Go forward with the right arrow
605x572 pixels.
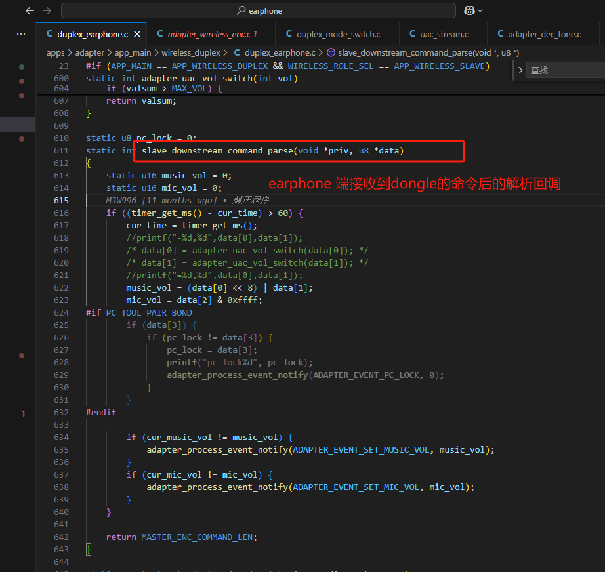pyautogui.click(x=47, y=10)
